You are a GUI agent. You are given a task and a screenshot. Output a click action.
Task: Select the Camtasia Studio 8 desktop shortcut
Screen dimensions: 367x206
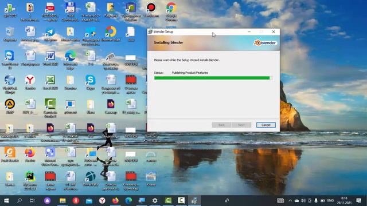point(50,108)
